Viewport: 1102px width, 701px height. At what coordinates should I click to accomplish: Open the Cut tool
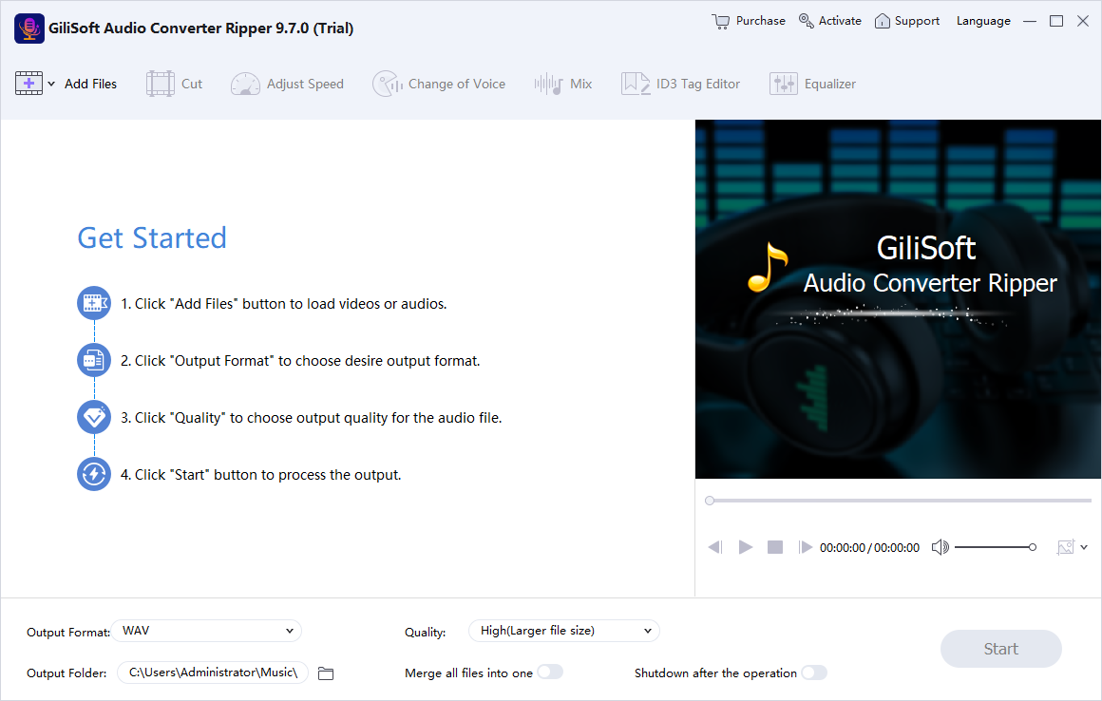coord(174,84)
